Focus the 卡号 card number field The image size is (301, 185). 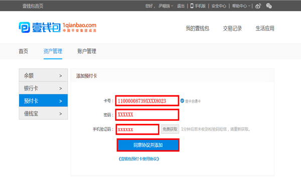147,101
